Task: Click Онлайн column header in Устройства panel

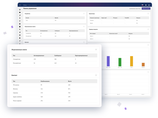Action: tap(27, 18)
